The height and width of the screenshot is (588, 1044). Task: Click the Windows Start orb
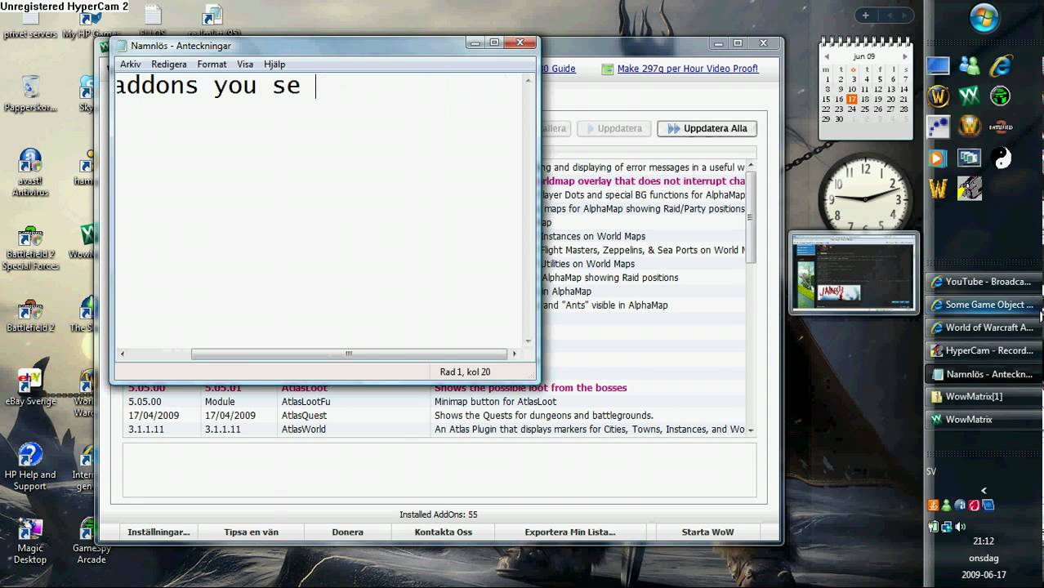point(984,18)
